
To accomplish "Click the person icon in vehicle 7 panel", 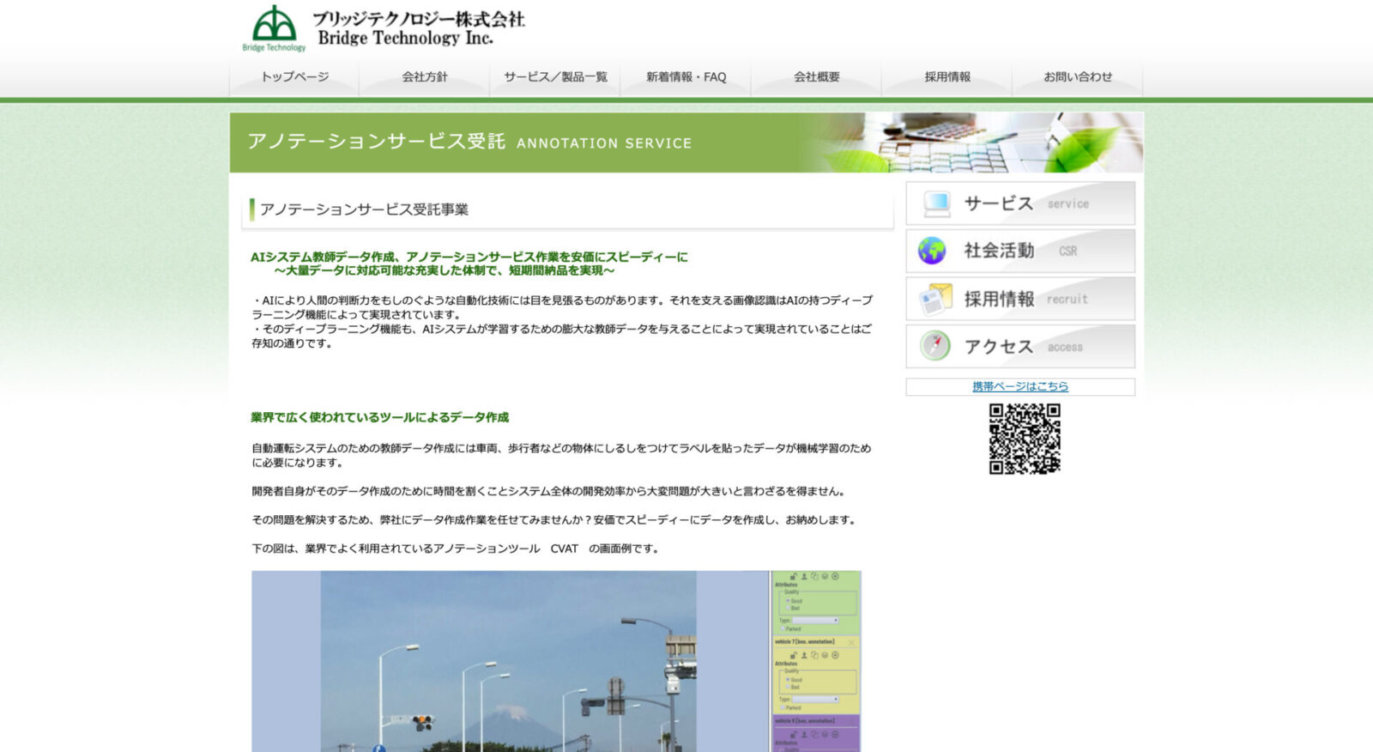I will coord(804,655).
